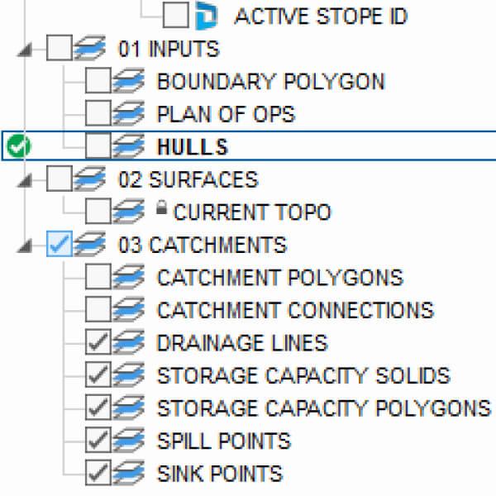The width and height of the screenshot is (496, 496).
Task: Click the layer icon beside 01 INPUTS
Action: coord(90,48)
